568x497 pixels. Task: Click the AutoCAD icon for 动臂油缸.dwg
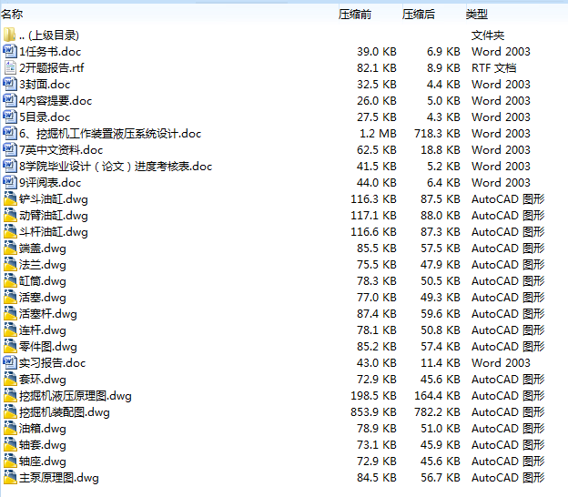[x=10, y=215]
